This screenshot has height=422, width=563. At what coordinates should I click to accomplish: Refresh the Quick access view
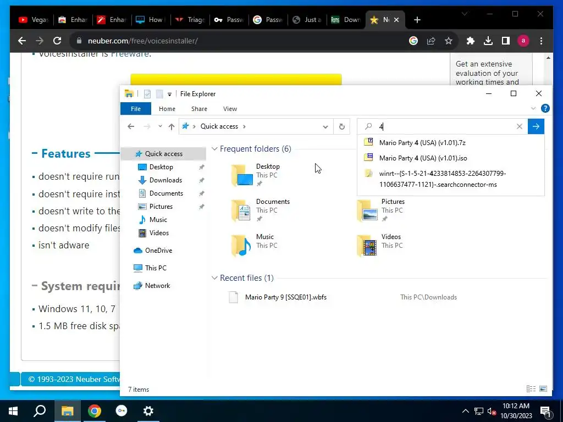click(x=342, y=127)
